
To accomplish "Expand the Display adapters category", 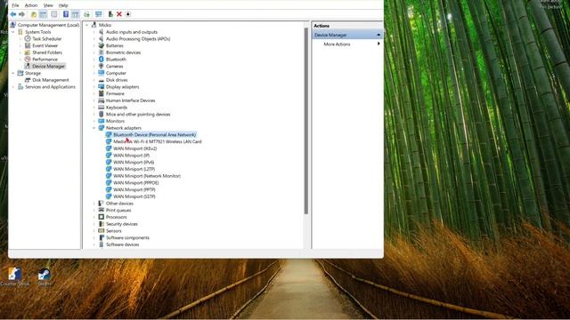I will (94, 87).
